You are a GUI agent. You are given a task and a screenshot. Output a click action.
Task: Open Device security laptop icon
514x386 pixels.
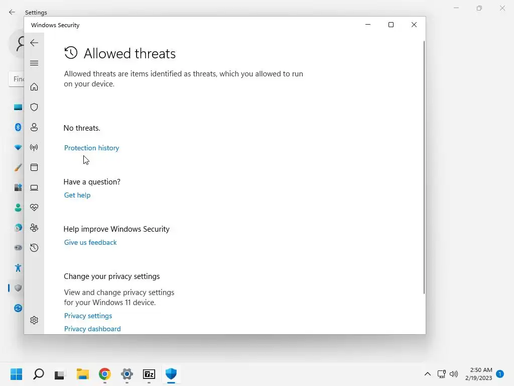tap(34, 187)
